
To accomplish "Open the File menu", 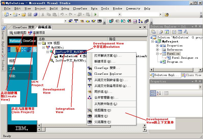I will tap(7, 8).
